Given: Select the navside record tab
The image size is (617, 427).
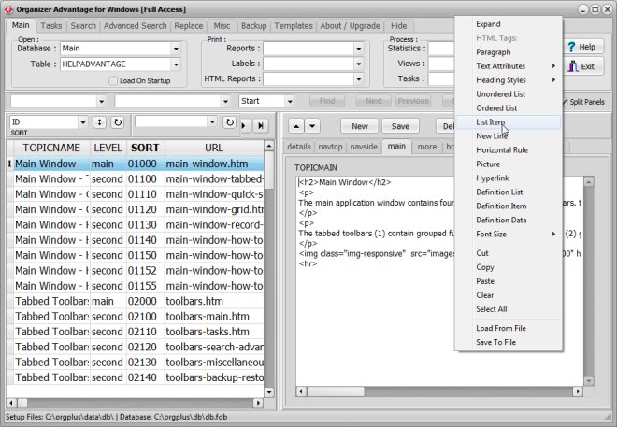Looking at the screenshot, I should point(364,147).
